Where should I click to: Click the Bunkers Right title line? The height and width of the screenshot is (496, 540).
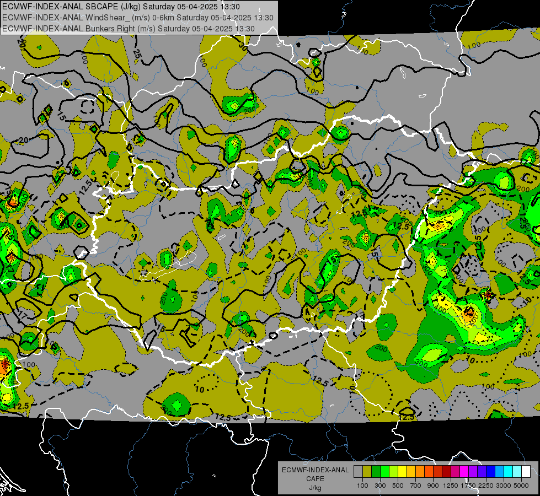129,29
